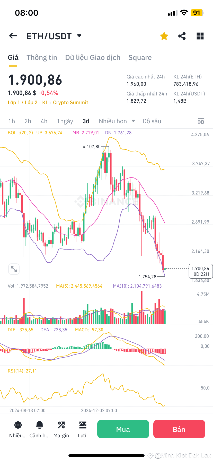The height and width of the screenshot is (461, 213).
Task: Open the chart display settings icon
Action: 201,121
